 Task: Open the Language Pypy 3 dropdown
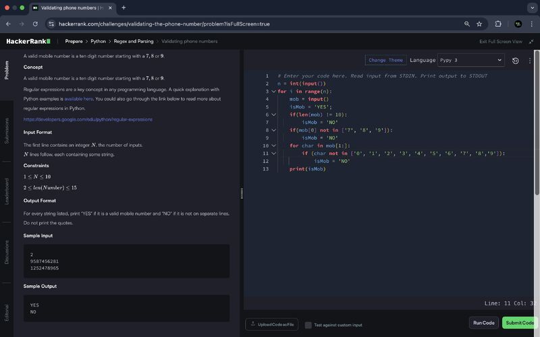coord(470,60)
